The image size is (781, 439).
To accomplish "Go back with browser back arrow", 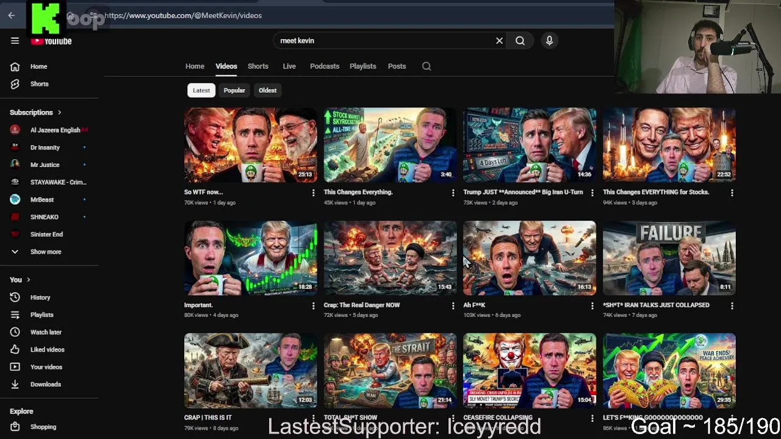I will (12, 15).
